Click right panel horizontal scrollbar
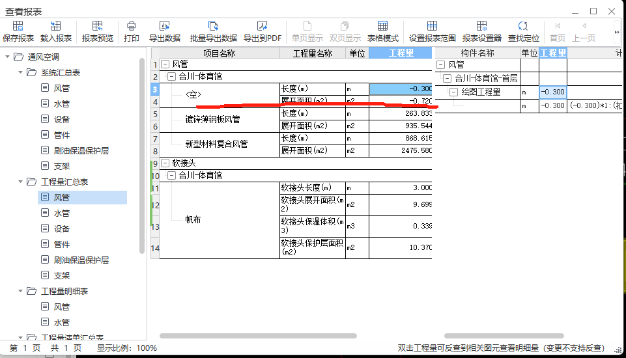Image resolution: width=626 pixels, height=358 pixels. 504,336
